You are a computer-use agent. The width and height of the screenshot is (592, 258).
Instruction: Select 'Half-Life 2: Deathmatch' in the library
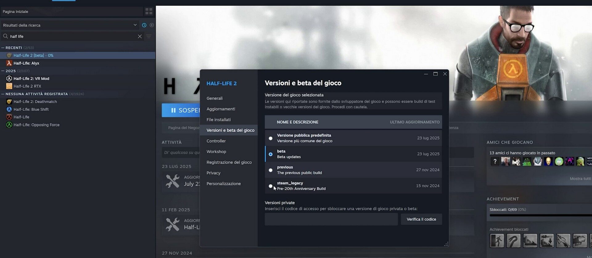[x=35, y=102]
